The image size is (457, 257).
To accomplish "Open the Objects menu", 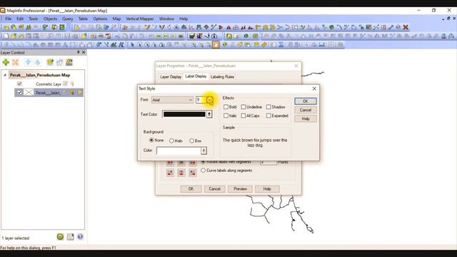I will tap(50, 19).
